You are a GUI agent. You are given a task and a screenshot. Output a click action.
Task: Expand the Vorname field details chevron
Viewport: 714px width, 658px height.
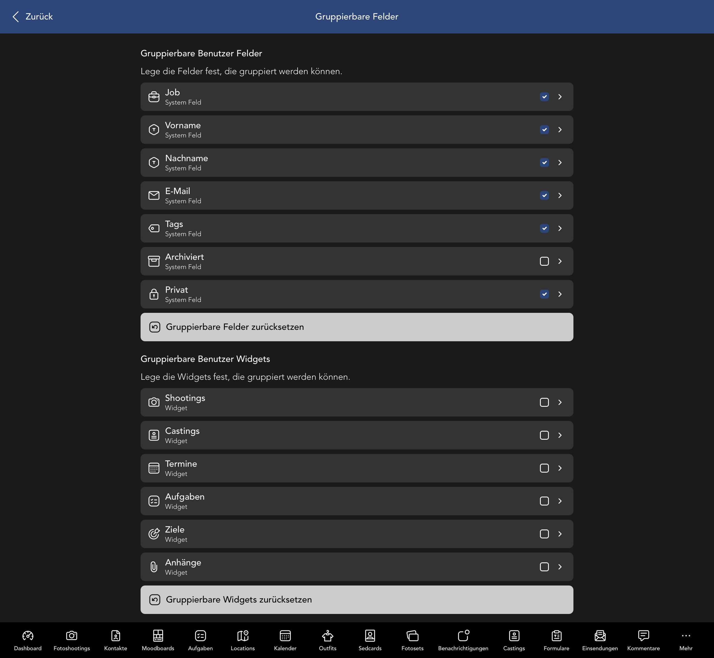560,130
